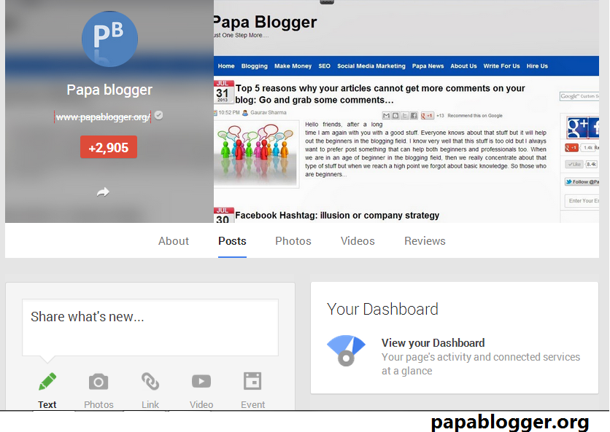
Task: Click the Papa Blogger site title
Action: pyautogui.click(x=265, y=22)
